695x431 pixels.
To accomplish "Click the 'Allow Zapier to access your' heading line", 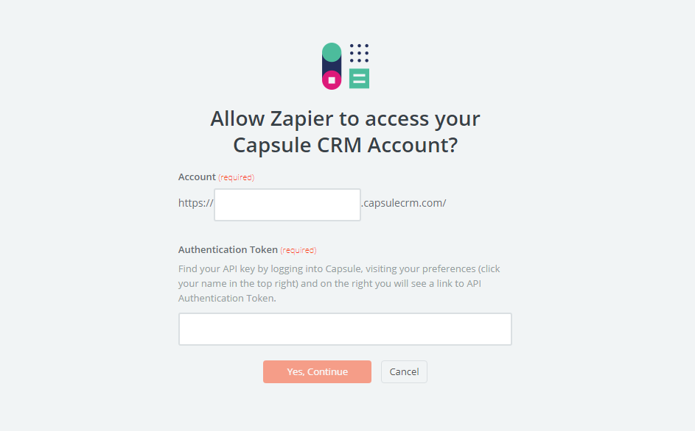I will (x=345, y=118).
